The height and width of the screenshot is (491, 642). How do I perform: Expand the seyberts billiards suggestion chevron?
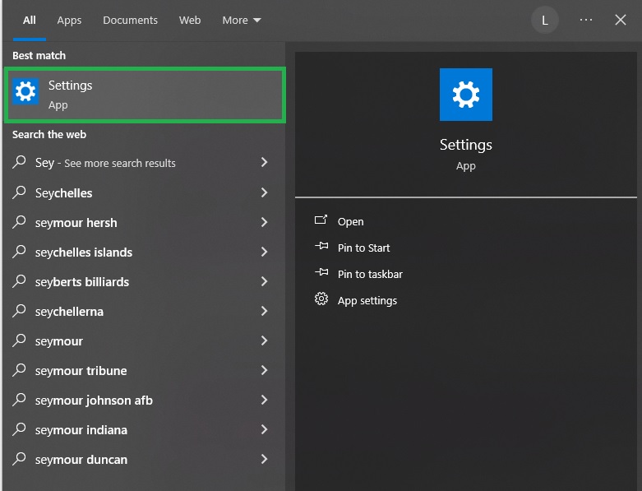coord(265,281)
